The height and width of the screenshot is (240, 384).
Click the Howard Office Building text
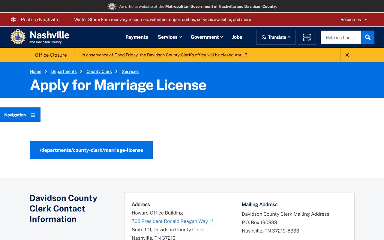tap(157, 213)
